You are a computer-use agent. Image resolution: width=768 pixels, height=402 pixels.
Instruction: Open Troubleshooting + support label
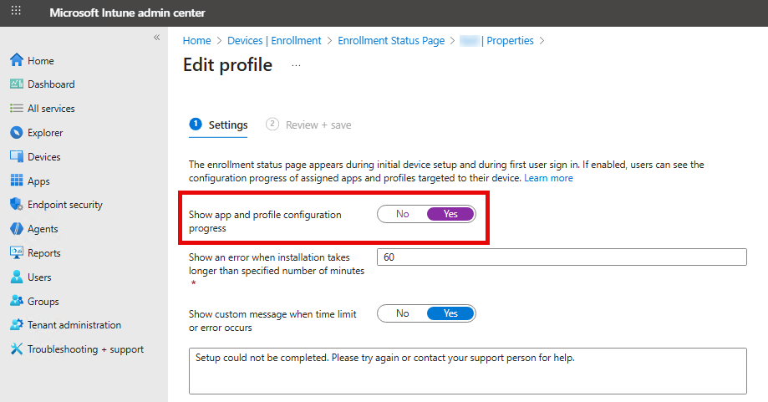86,349
